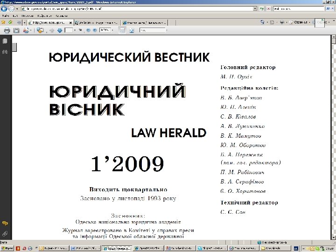Viewport: 336px width, 252px height.
Task: Save a copy with the floppy disk icon
Action: 16,30
